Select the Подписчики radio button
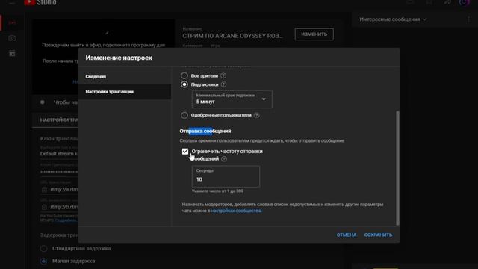 pyautogui.click(x=184, y=84)
